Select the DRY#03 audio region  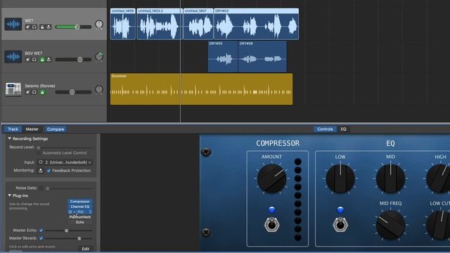256,24
